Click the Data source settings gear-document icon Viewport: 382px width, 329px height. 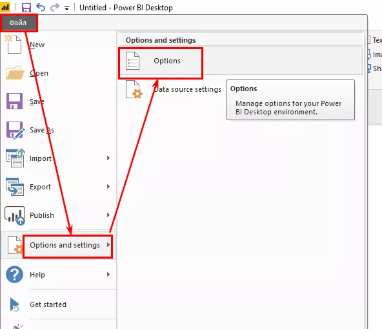(x=134, y=90)
